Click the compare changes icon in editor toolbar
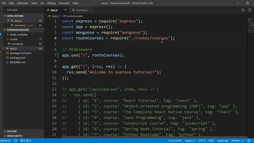Image resolution: width=254 pixels, height=143 pixels. coord(243,10)
